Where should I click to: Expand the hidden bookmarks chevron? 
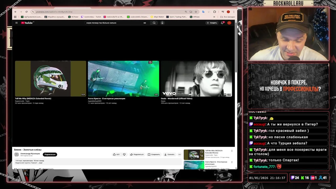[215, 17]
